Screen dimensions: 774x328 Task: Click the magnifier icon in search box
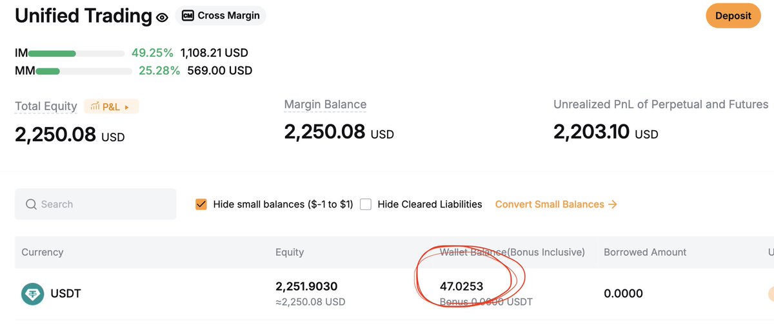click(x=31, y=204)
